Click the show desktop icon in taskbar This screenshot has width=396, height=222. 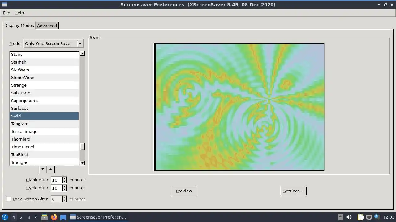(x=63, y=217)
